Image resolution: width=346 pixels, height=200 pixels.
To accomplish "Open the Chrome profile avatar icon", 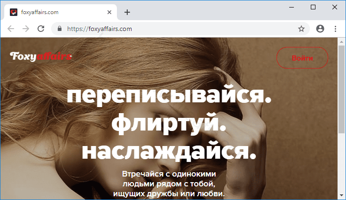I will (320, 29).
